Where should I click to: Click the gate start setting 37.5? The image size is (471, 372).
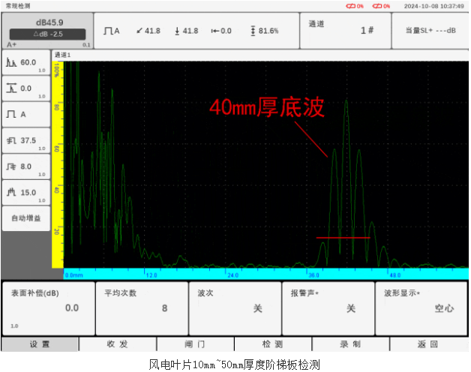click(26, 141)
